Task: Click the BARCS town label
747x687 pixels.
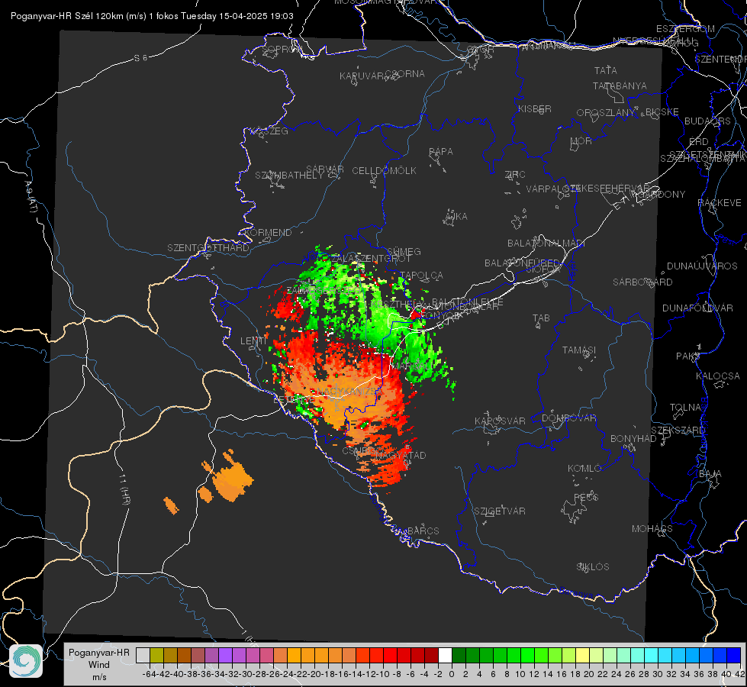Action: (x=423, y=531)
